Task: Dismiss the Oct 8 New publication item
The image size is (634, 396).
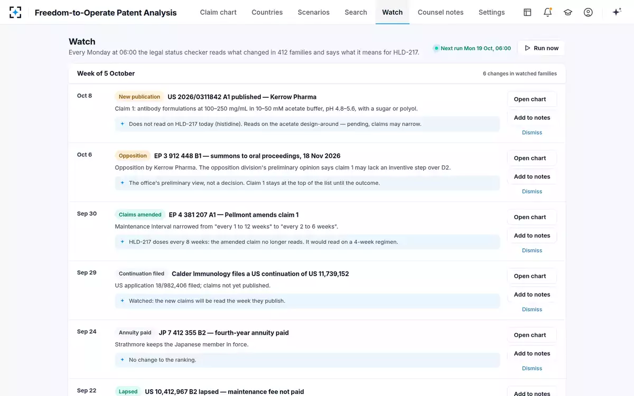Action: (x=532, y=133)
